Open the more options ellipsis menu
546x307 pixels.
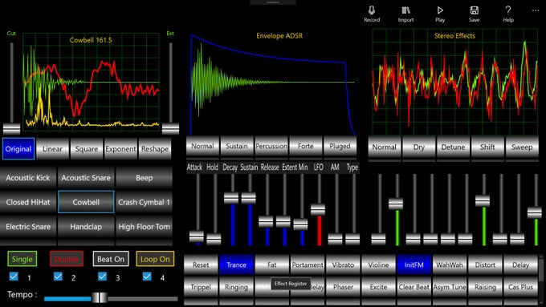536,10
